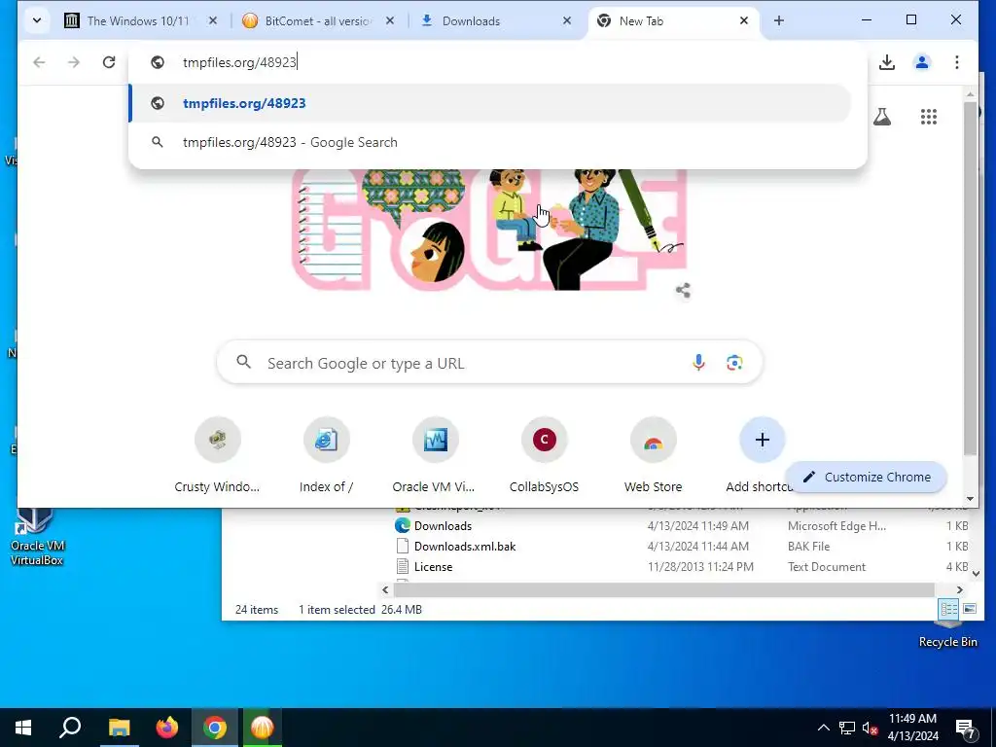Screen dimensions: 996x747
Task: Open File Explorer from the taskbar
Action: click(119, 728)
